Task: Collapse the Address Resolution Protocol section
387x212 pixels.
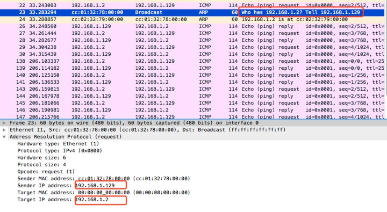Action: pyautogui.click(x=4, y=137)
